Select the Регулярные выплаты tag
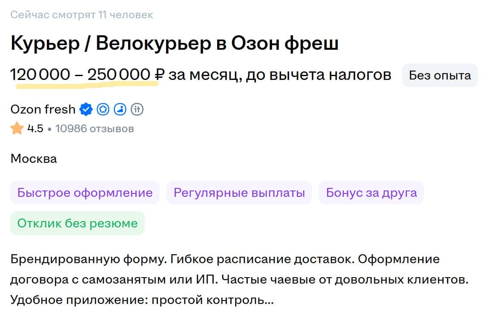 pyautogui.click(x=239, y=193)
